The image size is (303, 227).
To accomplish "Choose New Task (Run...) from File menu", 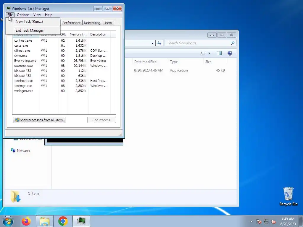I will pyautogui.click(x=29, y=22).
